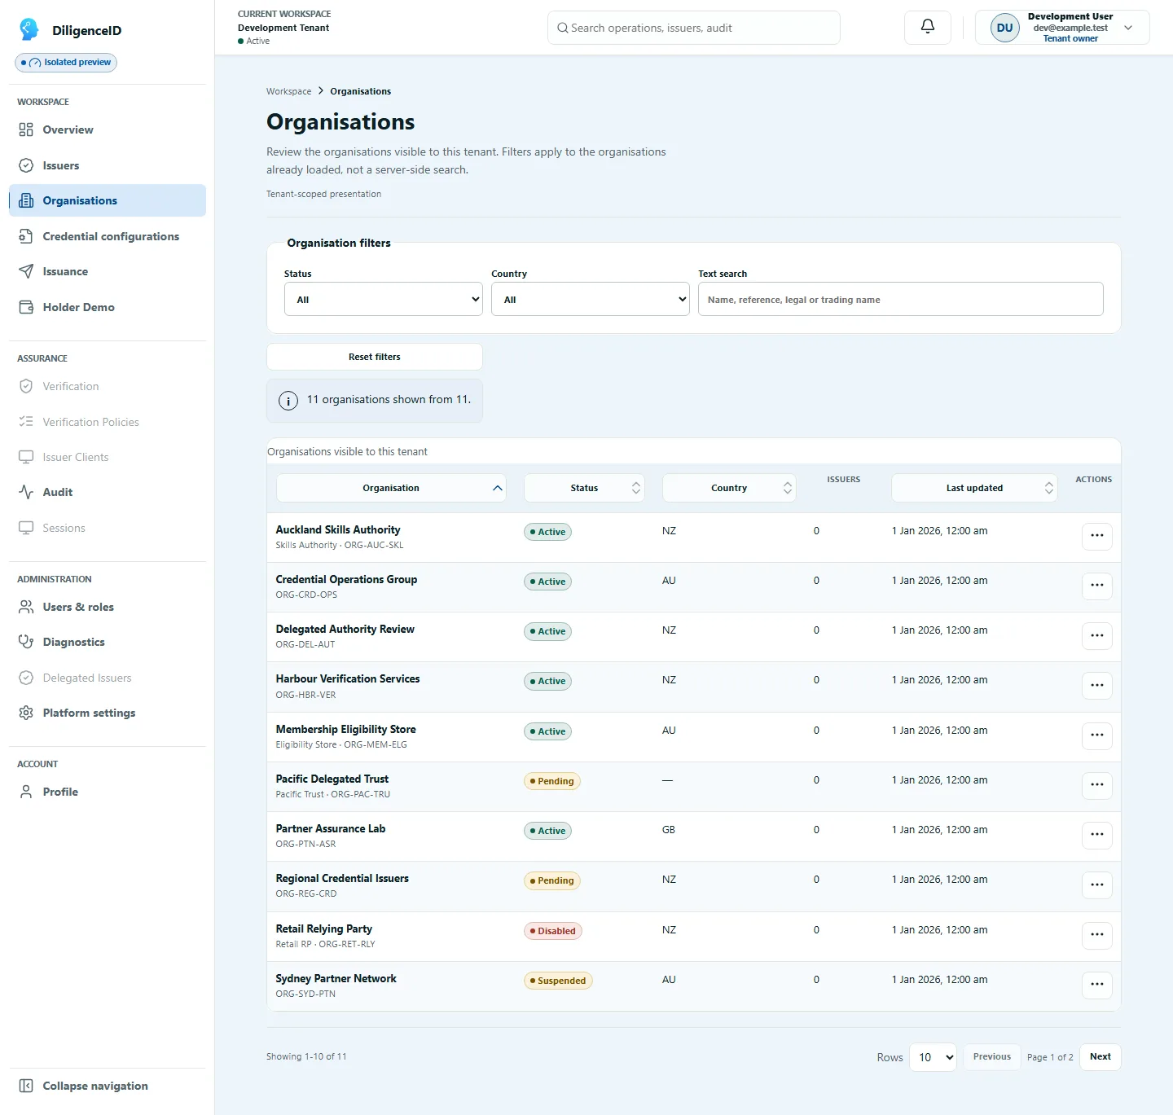Open Issuers section
This screenshot has width=1173, height=1115.
108,165
